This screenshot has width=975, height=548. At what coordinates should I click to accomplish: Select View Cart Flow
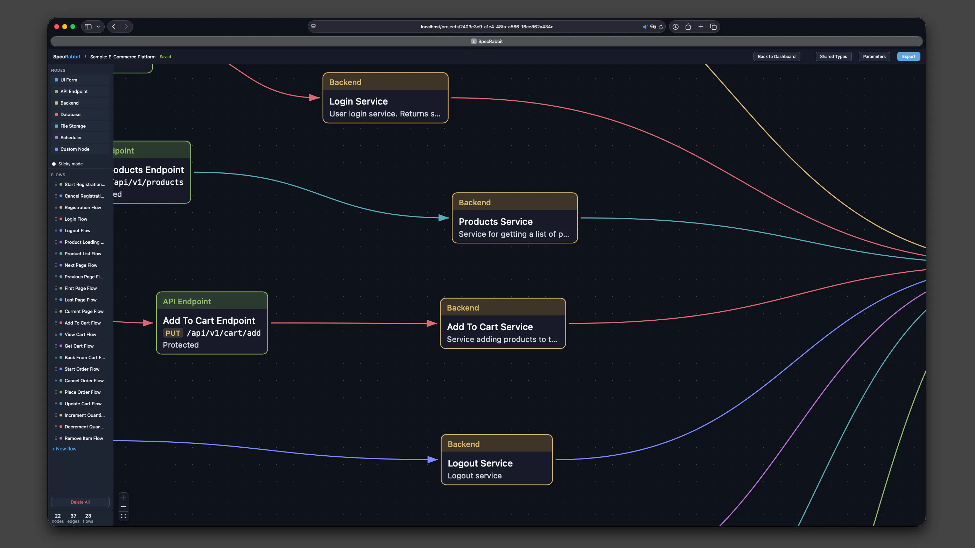coord(80,334)
